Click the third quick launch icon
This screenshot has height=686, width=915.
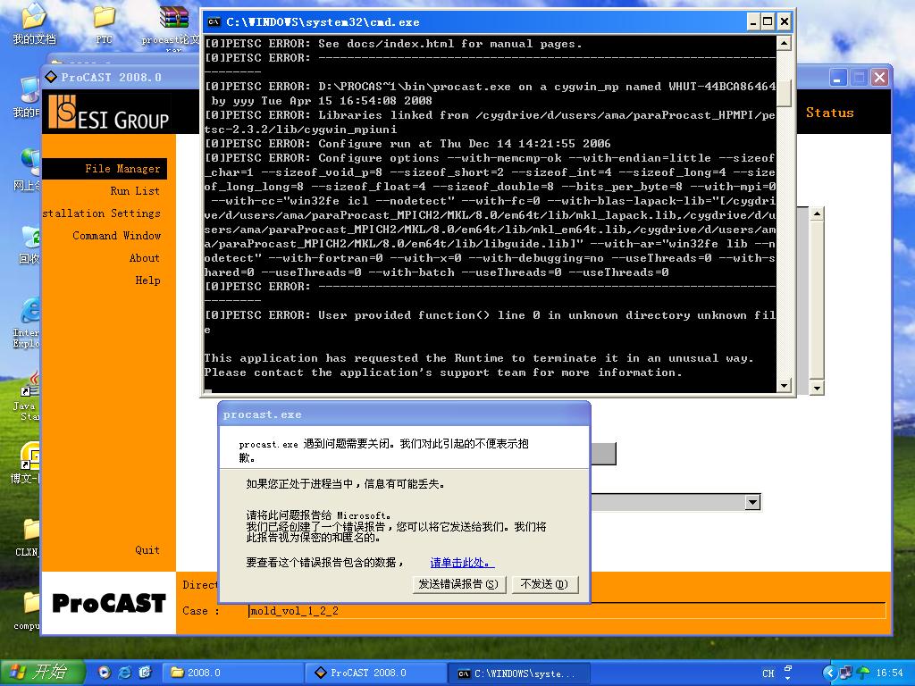[x=145, y=673]
